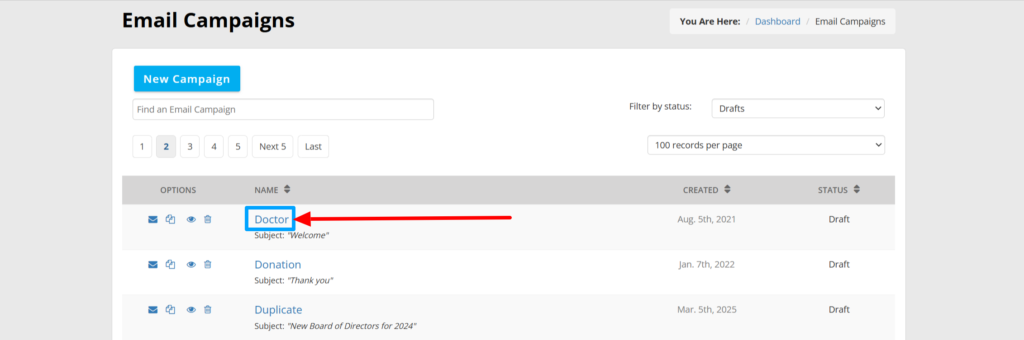This screenshot has width=1024, height=340.
Task: Click trash icon for Duplicate campaign
Action: click(x=208, y=309)
